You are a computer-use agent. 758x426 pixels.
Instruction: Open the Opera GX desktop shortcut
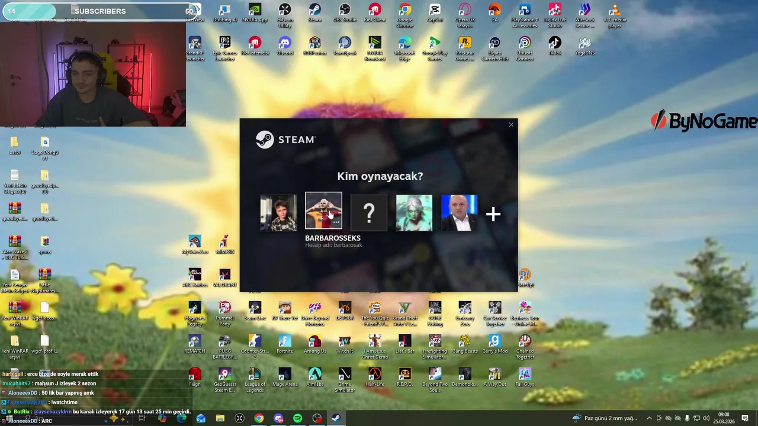[x=465, y=16]
